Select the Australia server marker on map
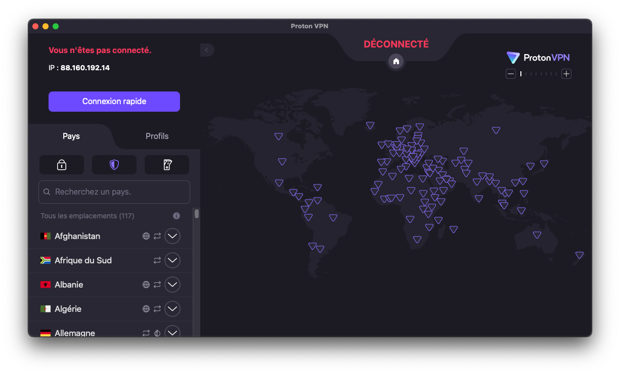This screenshot has height=374, width=620. click(537, 235)
